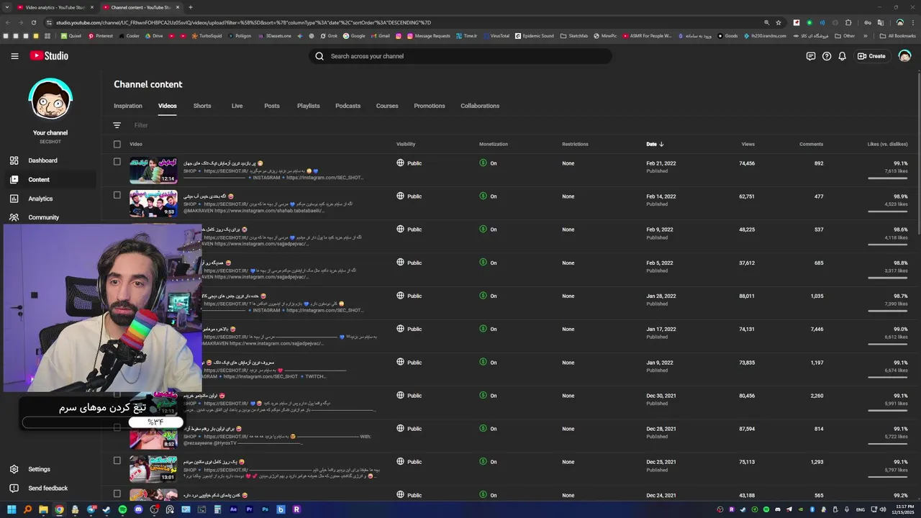921x518 pixels.
Task: Click the 99.1% likes bar for Feb 21, 2022
Action: pyautogui.click(x=888, y=178)
